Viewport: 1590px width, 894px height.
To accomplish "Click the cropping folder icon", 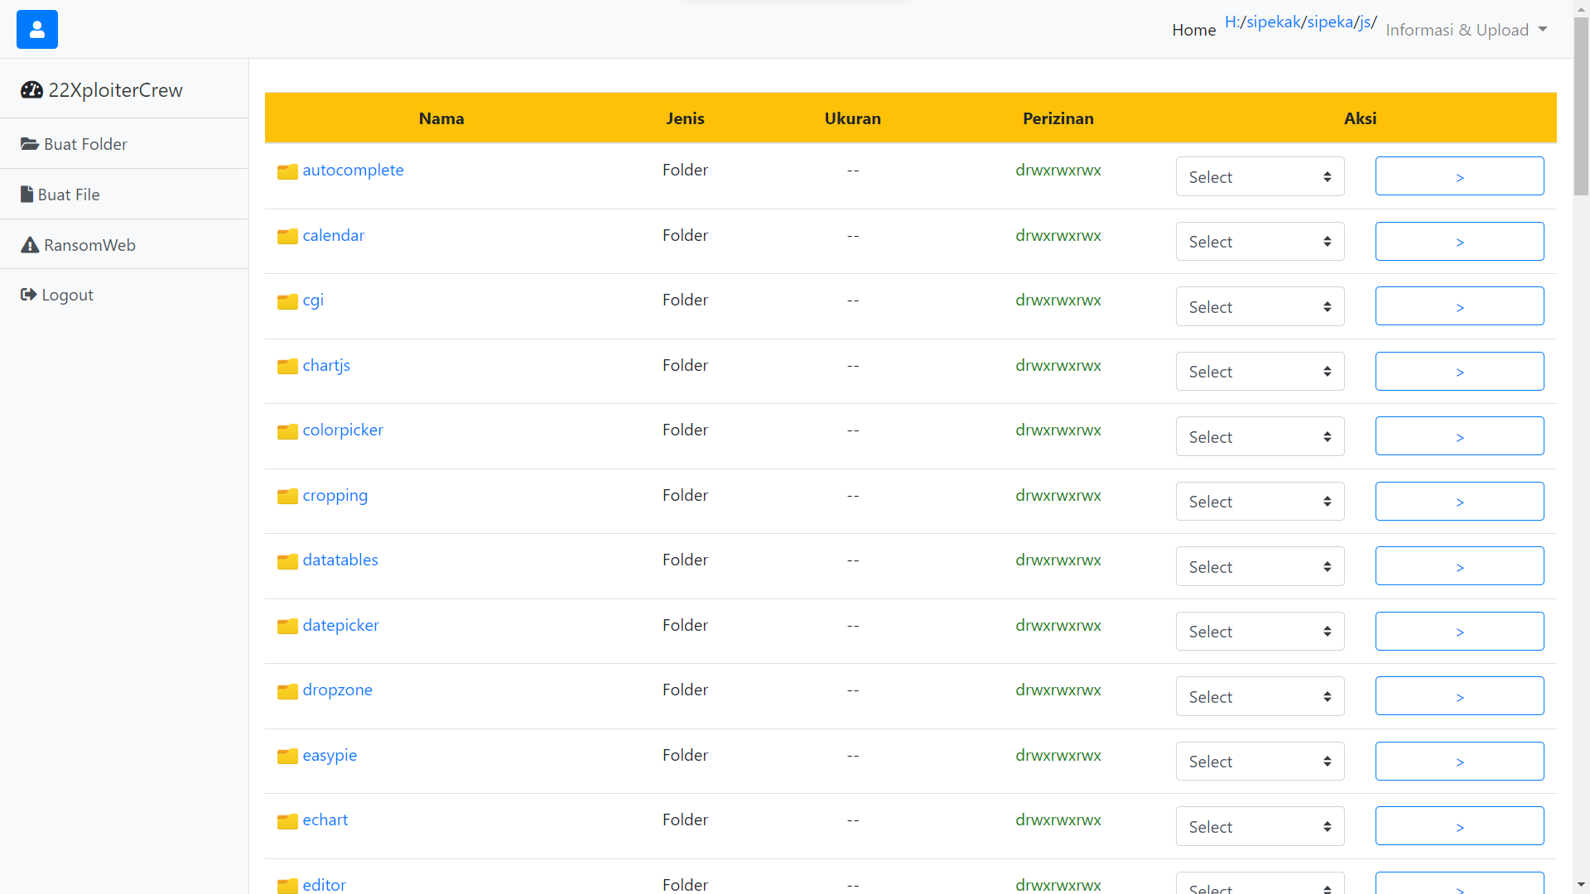I will pos(287,497).
